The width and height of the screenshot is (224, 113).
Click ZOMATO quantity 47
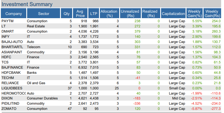(70, 109)
